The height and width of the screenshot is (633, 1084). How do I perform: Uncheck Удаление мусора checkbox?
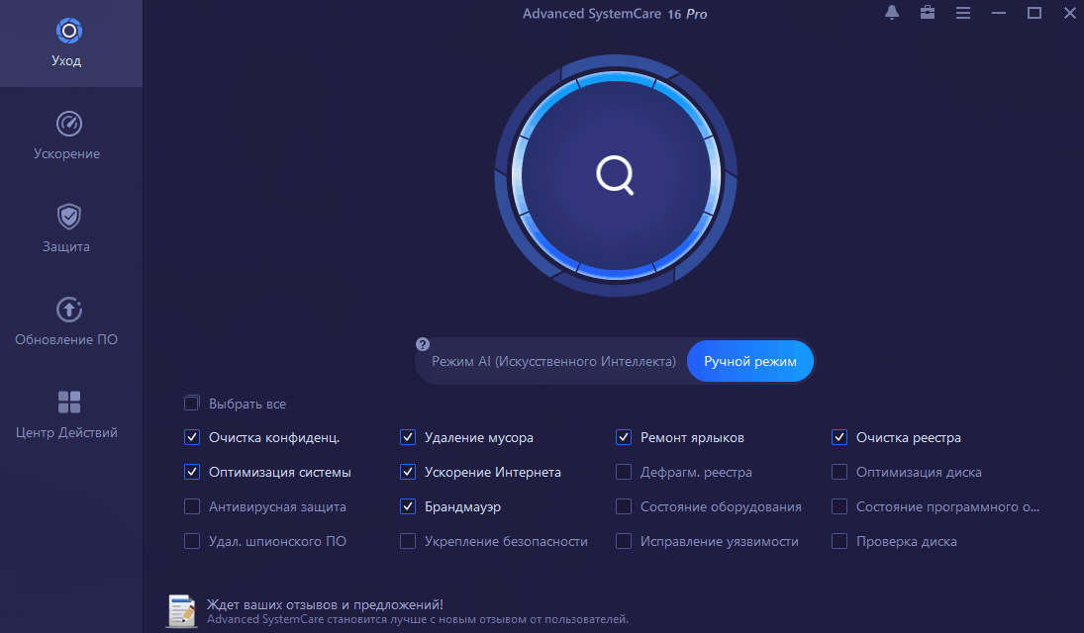pyautogui.click(x=408, y=437)
